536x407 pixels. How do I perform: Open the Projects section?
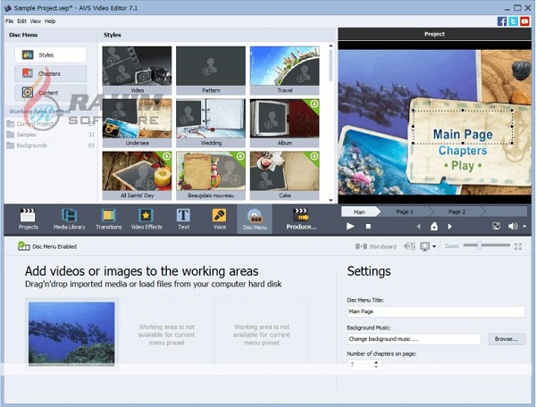29,218
